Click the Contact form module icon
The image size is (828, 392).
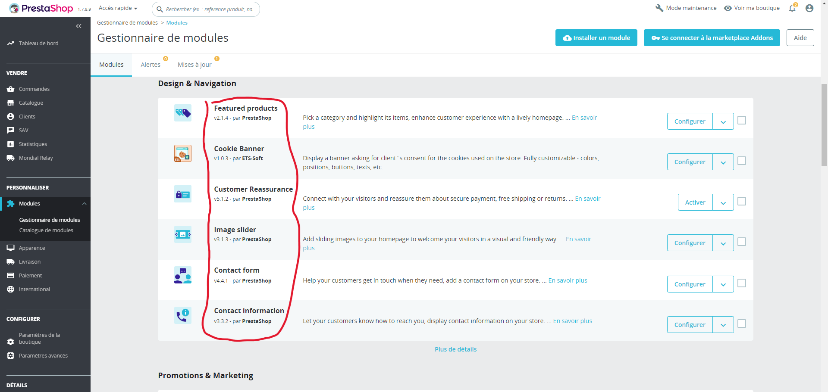[183, 275]
